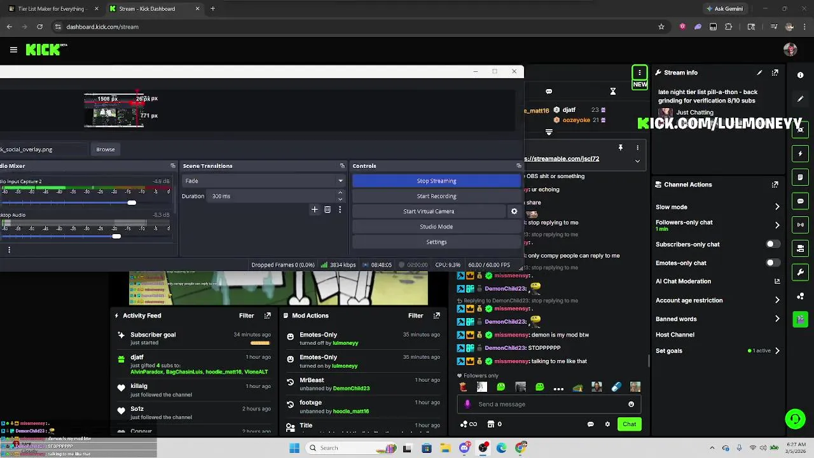The image size is (814, 458).
Task: Reload the browser page
Action: pyautogui.click(x=39, y=27)
